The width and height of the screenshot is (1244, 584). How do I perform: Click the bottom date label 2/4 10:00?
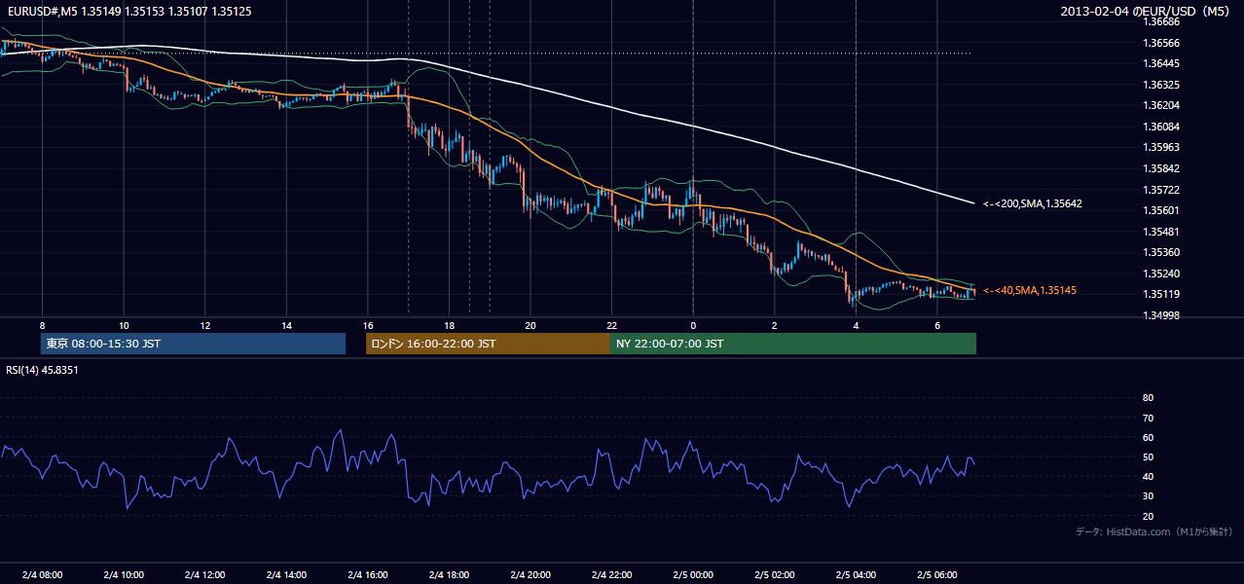coord(124,575)
